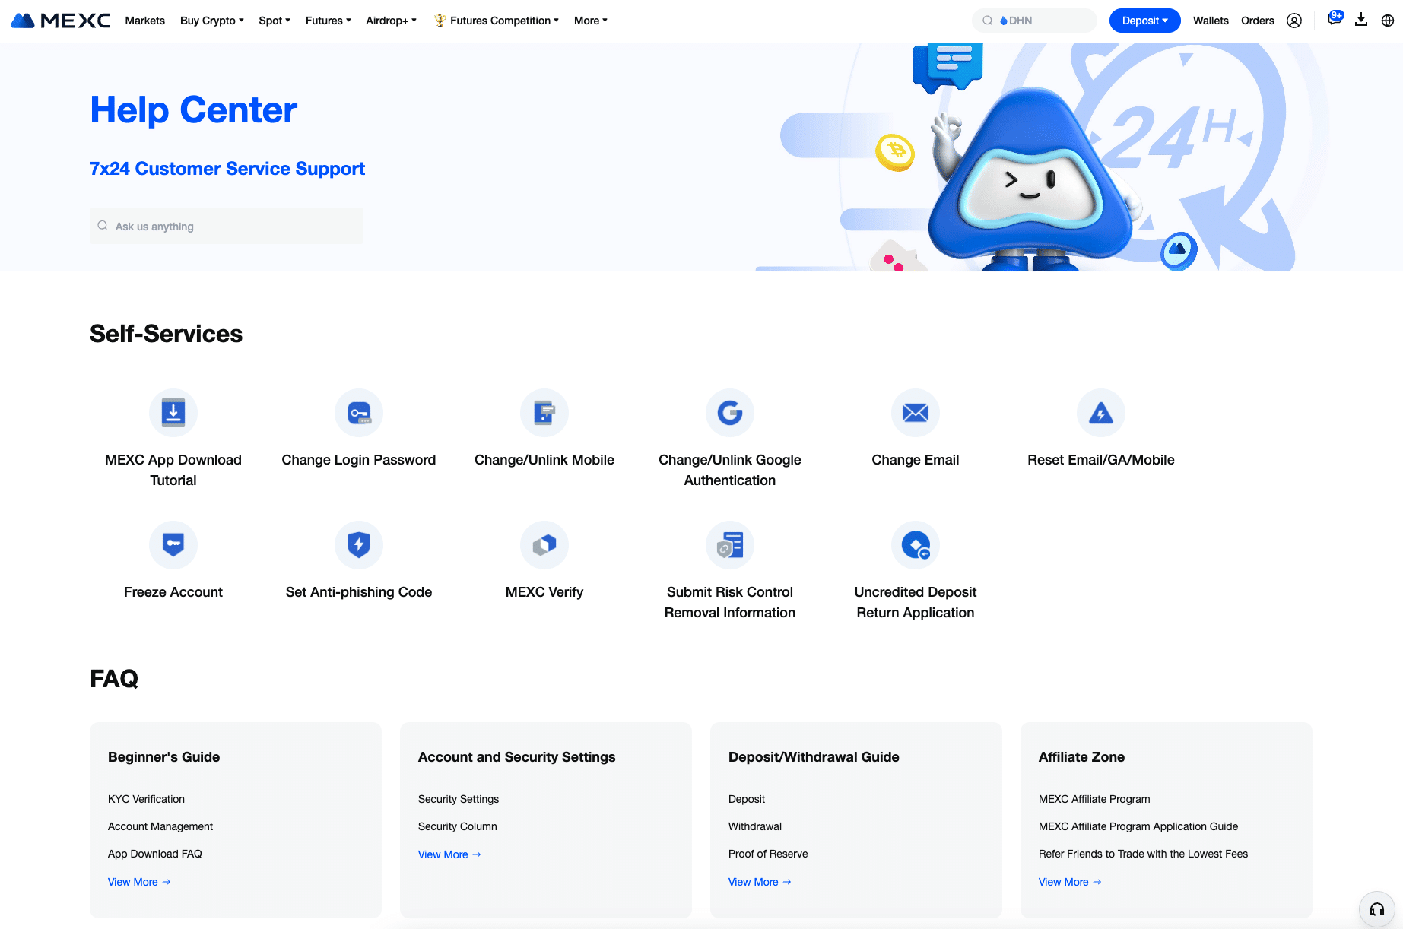Open Set Anti-phishing Code icon
The width and height of the screenshot is (1403, 929).
point(359,545)
